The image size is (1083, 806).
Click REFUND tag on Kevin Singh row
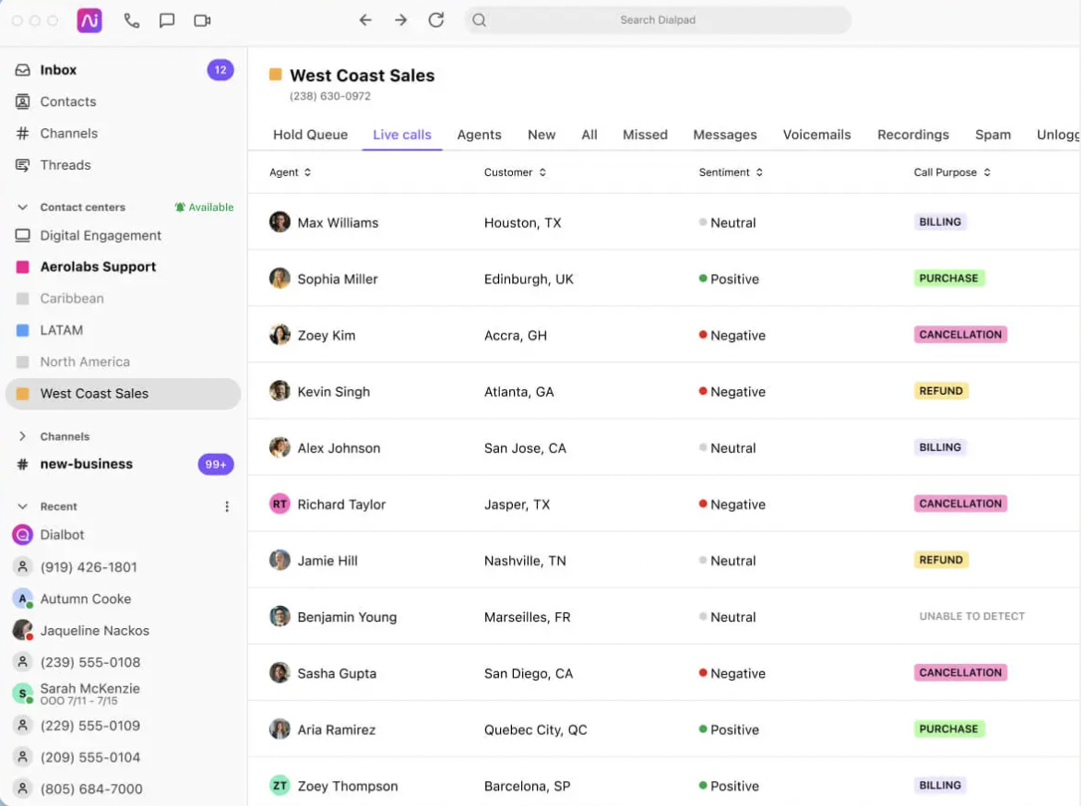point(941,391)
